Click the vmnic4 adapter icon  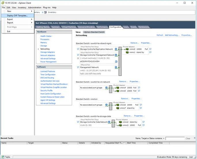pos(118,88)
